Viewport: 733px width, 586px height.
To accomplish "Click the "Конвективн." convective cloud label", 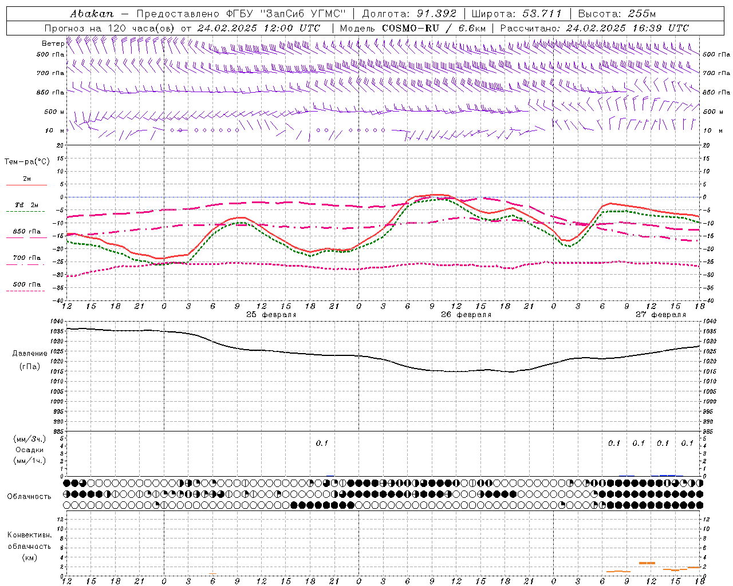I will tap(29, 535).
